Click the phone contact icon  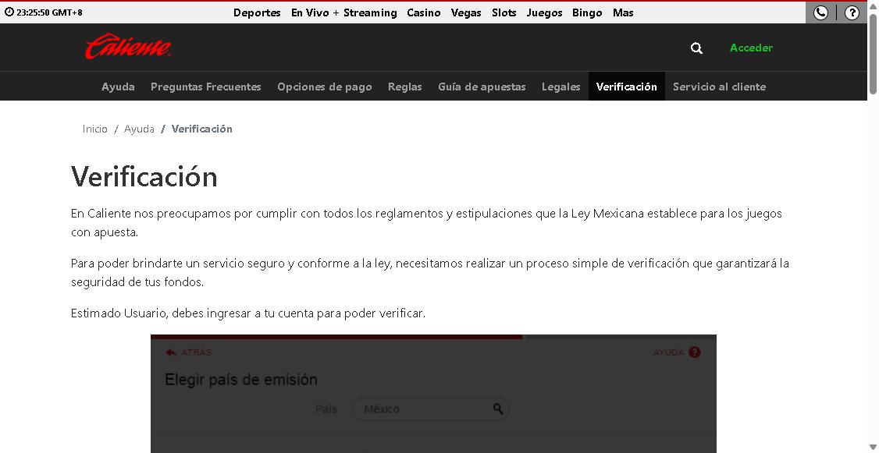pos(820,12)
